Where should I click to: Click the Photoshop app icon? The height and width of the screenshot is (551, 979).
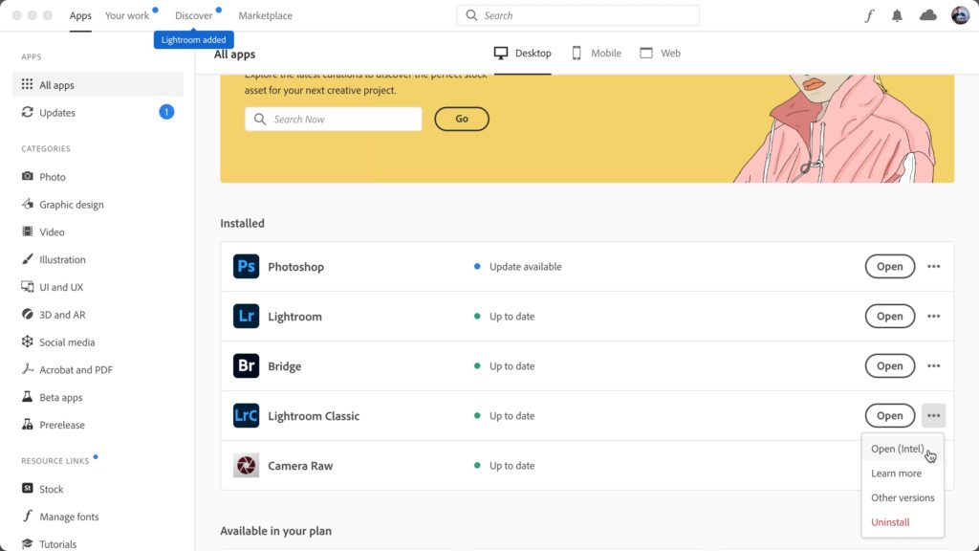click(x=246, y=266)
